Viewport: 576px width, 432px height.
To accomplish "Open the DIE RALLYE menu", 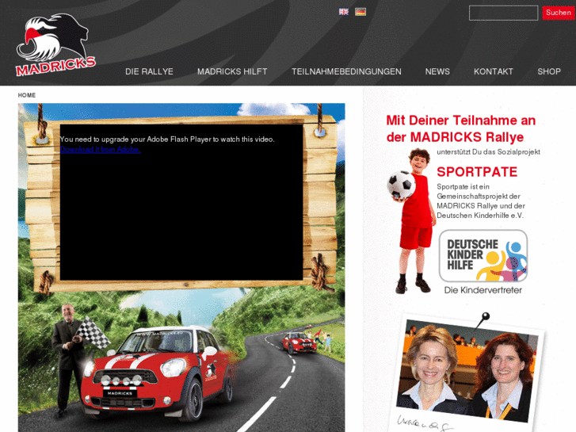I will point(149,71).
